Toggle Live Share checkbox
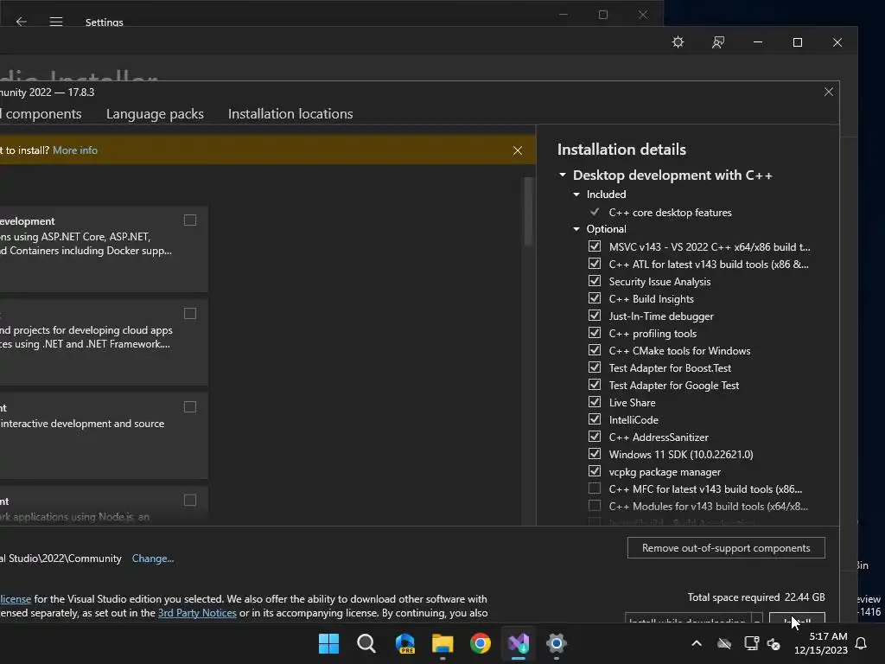Image resolution: width=885 pixels, height=664 pixels. [595, 402]
